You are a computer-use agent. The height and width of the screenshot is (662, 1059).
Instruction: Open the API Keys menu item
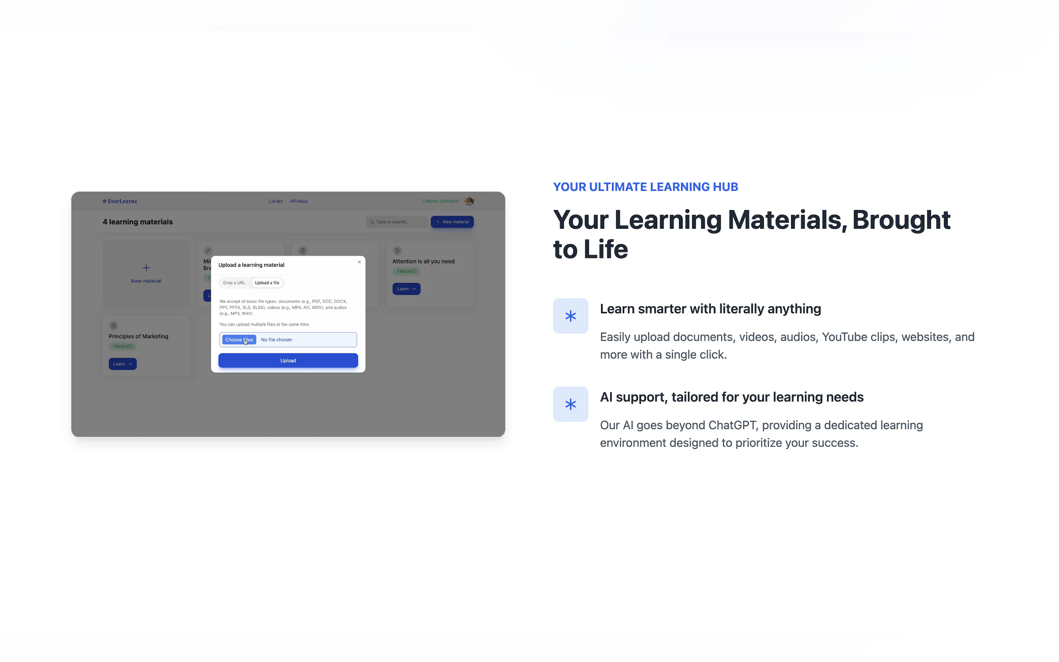(x=299, y=201)
